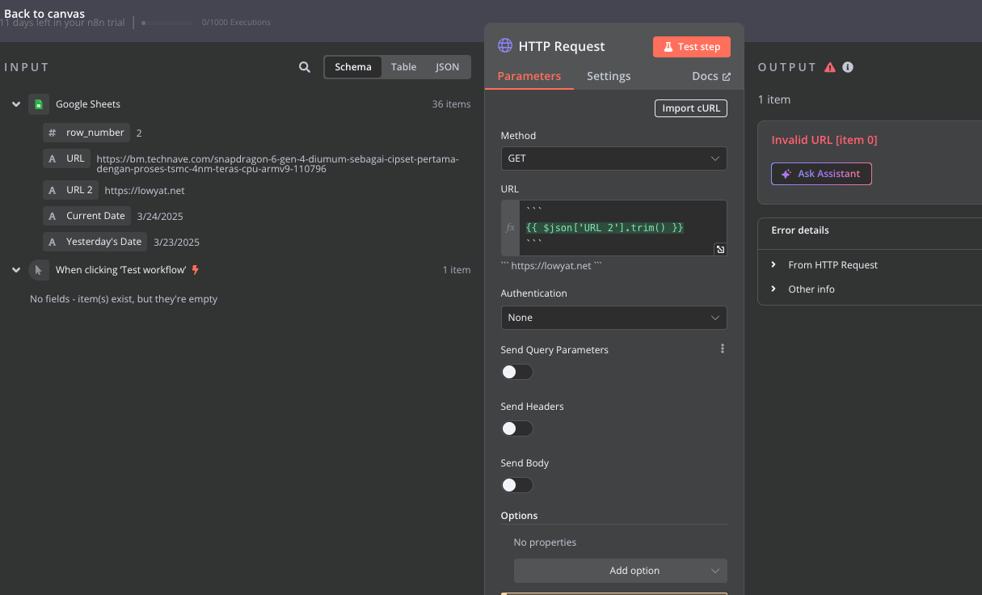Click the Google Sheets node icon
Viewport: 982px width, 595px height.
coord(38,104)
